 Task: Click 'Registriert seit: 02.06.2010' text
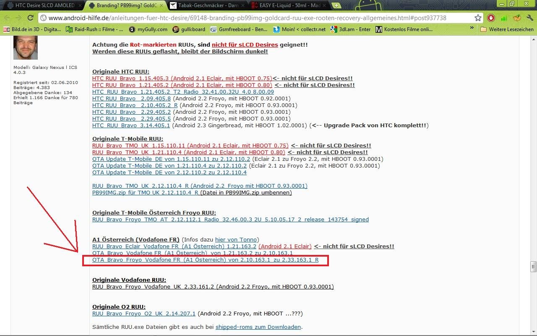pyautogui.click(x=46, y=83)
